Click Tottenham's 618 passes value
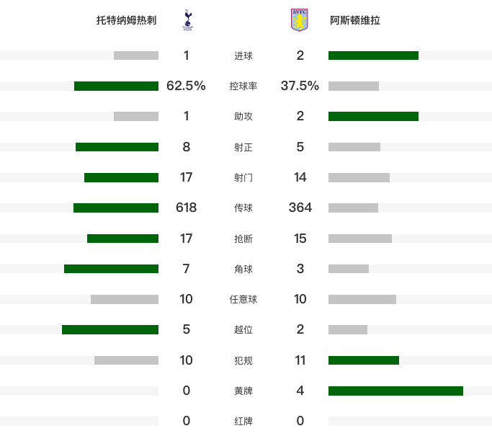The width and height of the screenshot is (492, 436). pyautogui.click(x=186, y=208)
